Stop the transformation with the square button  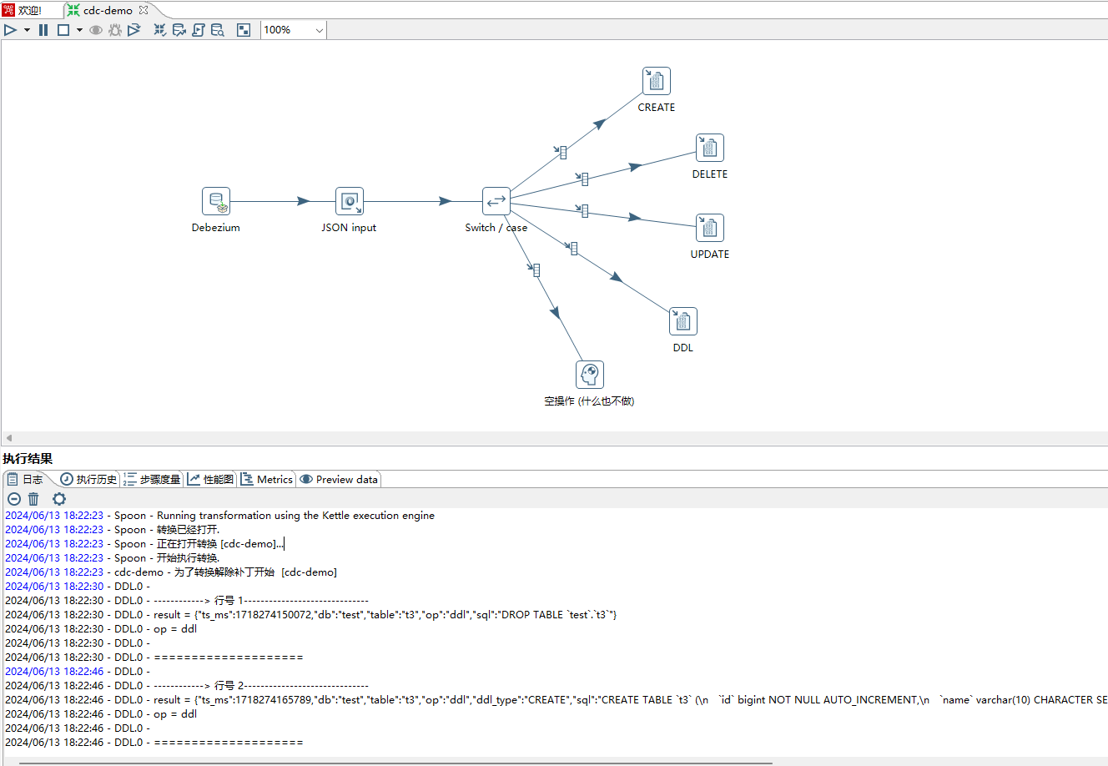(63, 30)
